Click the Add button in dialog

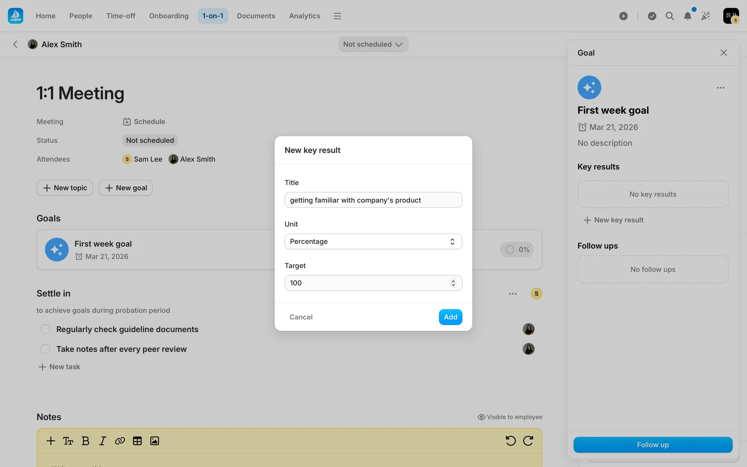click(x=450, y=317)
